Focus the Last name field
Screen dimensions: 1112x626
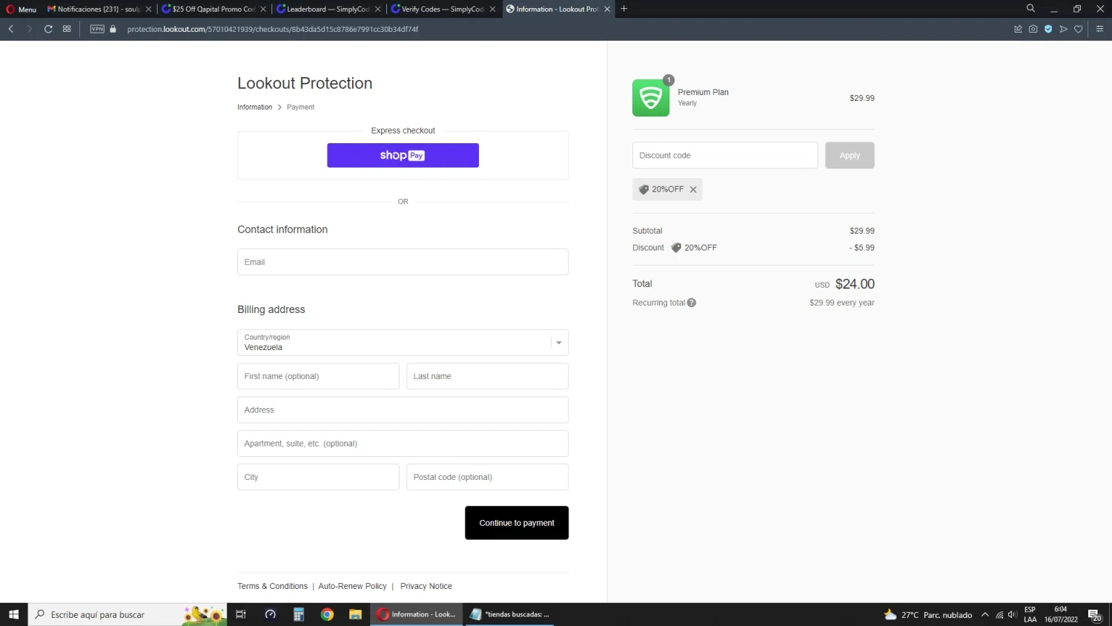click(487, 376)
